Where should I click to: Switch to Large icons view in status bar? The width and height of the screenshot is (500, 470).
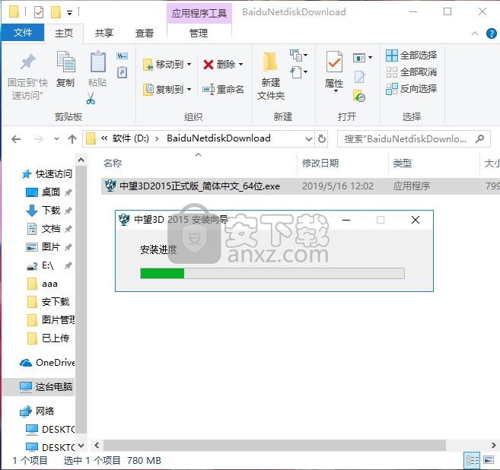(489, 460)
